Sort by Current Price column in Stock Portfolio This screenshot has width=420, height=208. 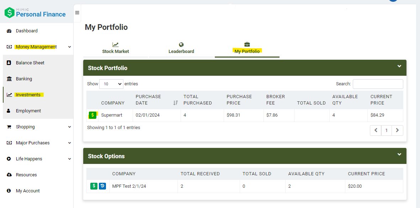click(385, 100)
